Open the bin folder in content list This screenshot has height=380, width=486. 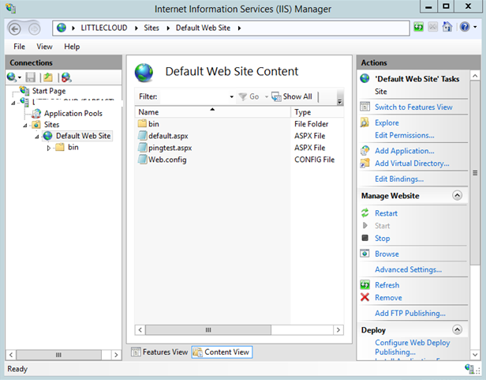pos(153,124)
